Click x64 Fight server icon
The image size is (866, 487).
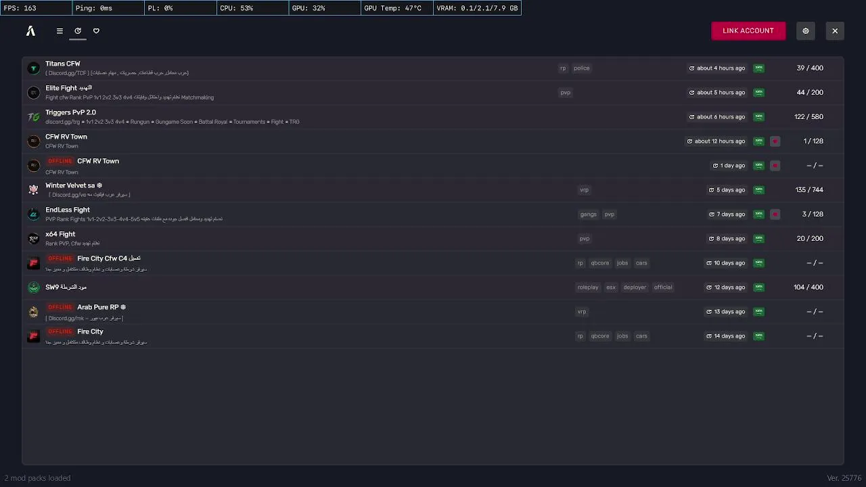[33, 239]
